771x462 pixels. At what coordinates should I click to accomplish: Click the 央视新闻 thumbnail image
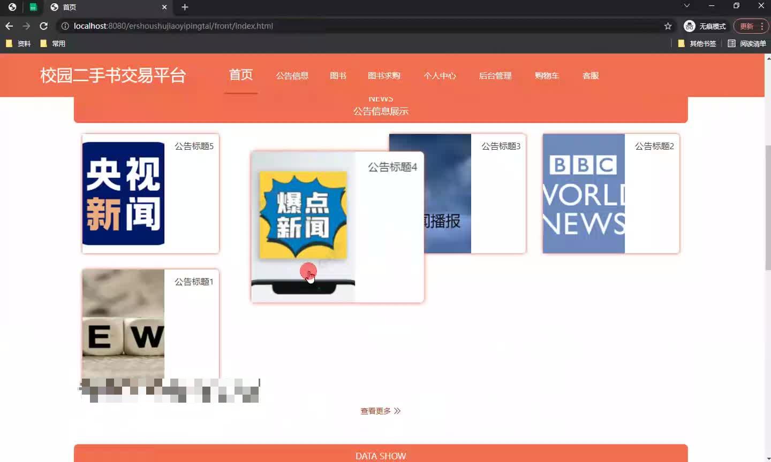[x=123, y=194]
